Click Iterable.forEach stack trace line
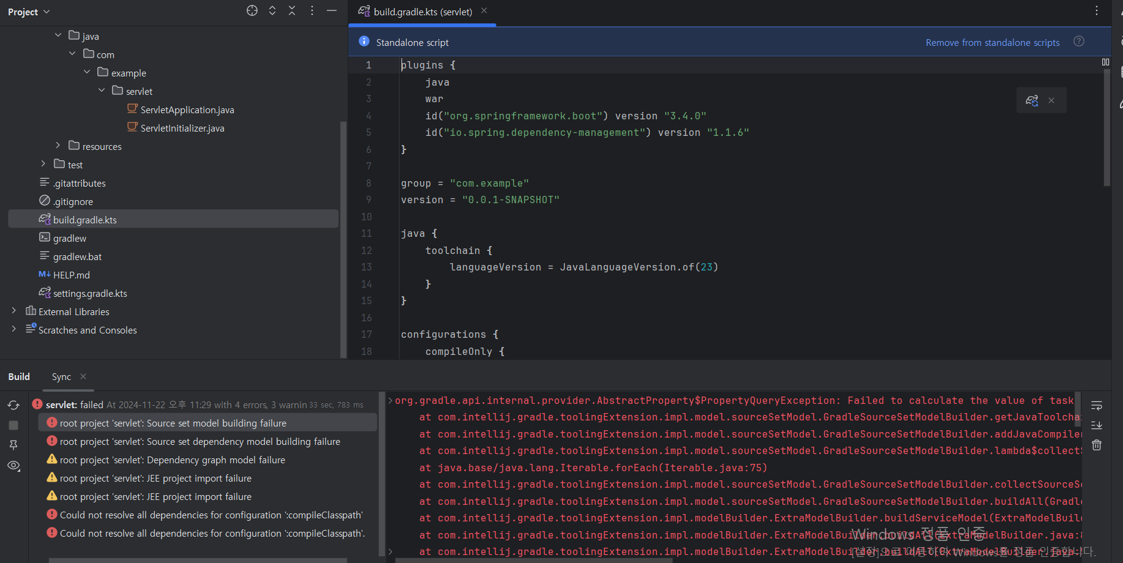Viewport: 1123px width, 563px height. (593, 468)
